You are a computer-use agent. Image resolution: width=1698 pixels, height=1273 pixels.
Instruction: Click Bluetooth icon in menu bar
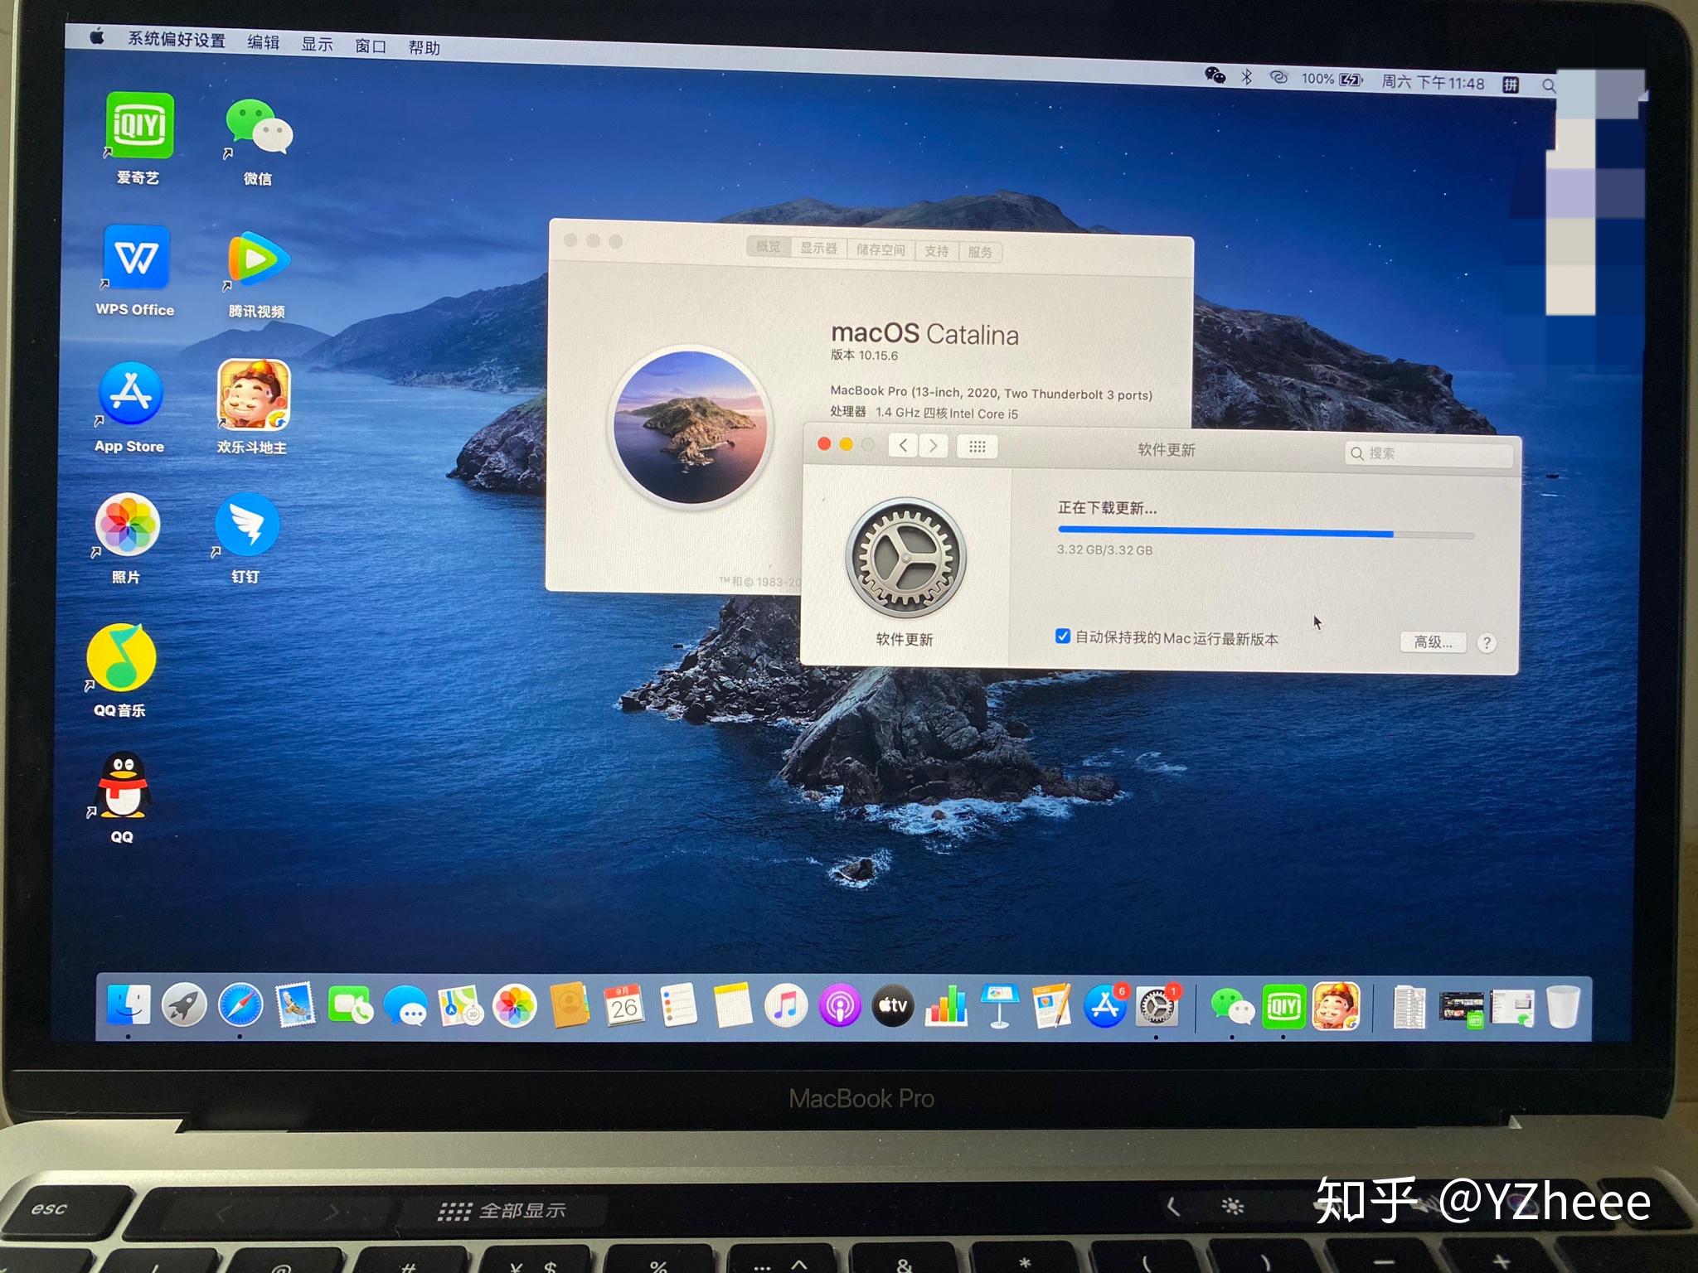[1246, 77]
